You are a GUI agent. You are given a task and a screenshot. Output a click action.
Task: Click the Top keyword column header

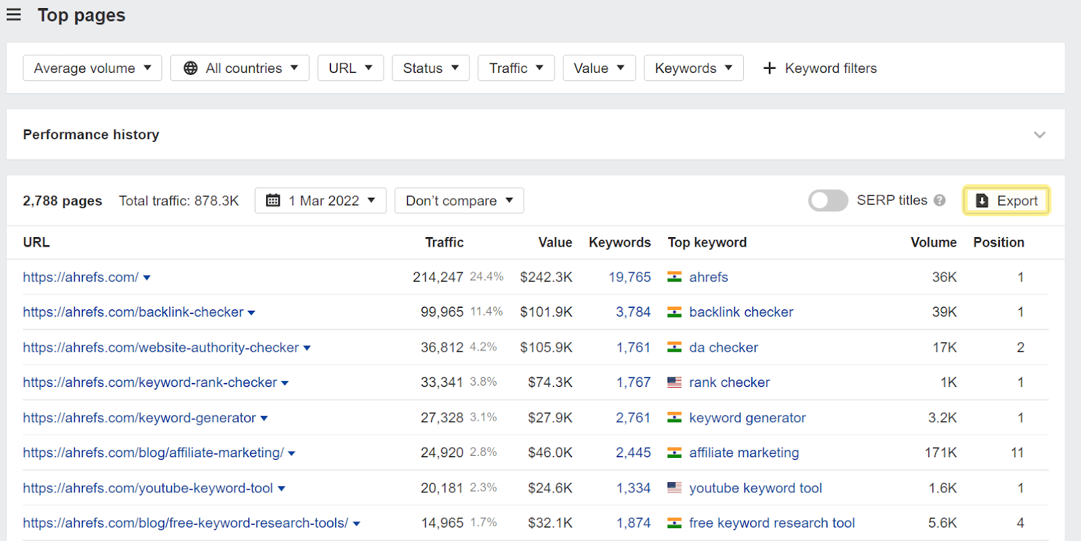(x=707, y=242)
